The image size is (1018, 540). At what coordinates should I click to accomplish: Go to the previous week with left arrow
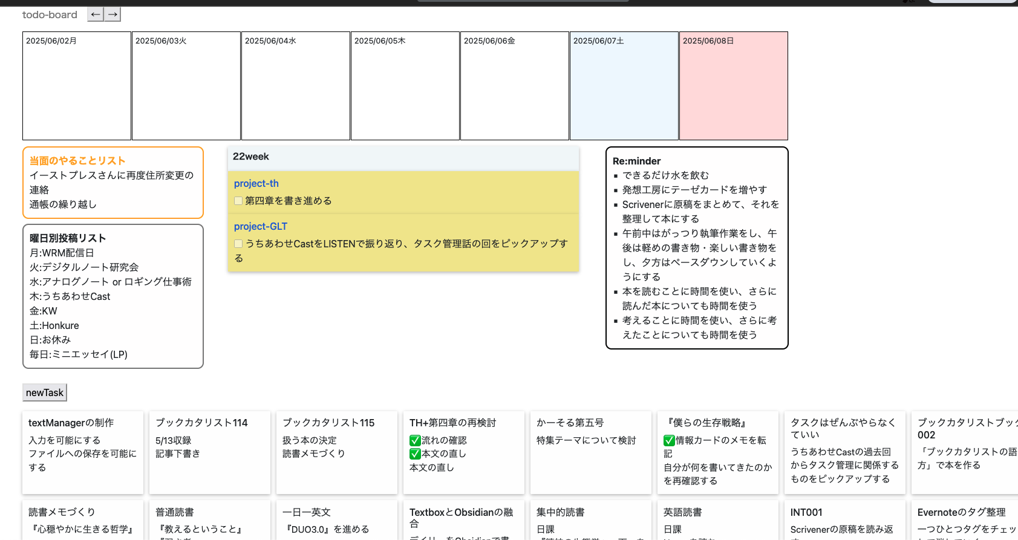pos(96,15)
